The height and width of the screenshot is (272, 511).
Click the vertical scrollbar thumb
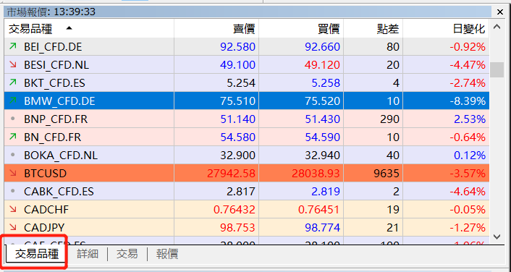[497, 69]
